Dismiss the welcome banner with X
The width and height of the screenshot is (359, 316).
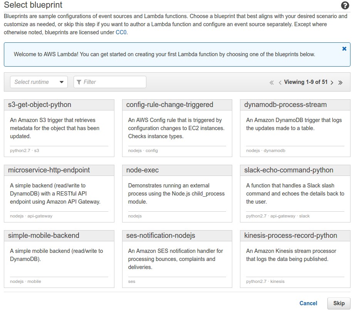tap(344, 49)
